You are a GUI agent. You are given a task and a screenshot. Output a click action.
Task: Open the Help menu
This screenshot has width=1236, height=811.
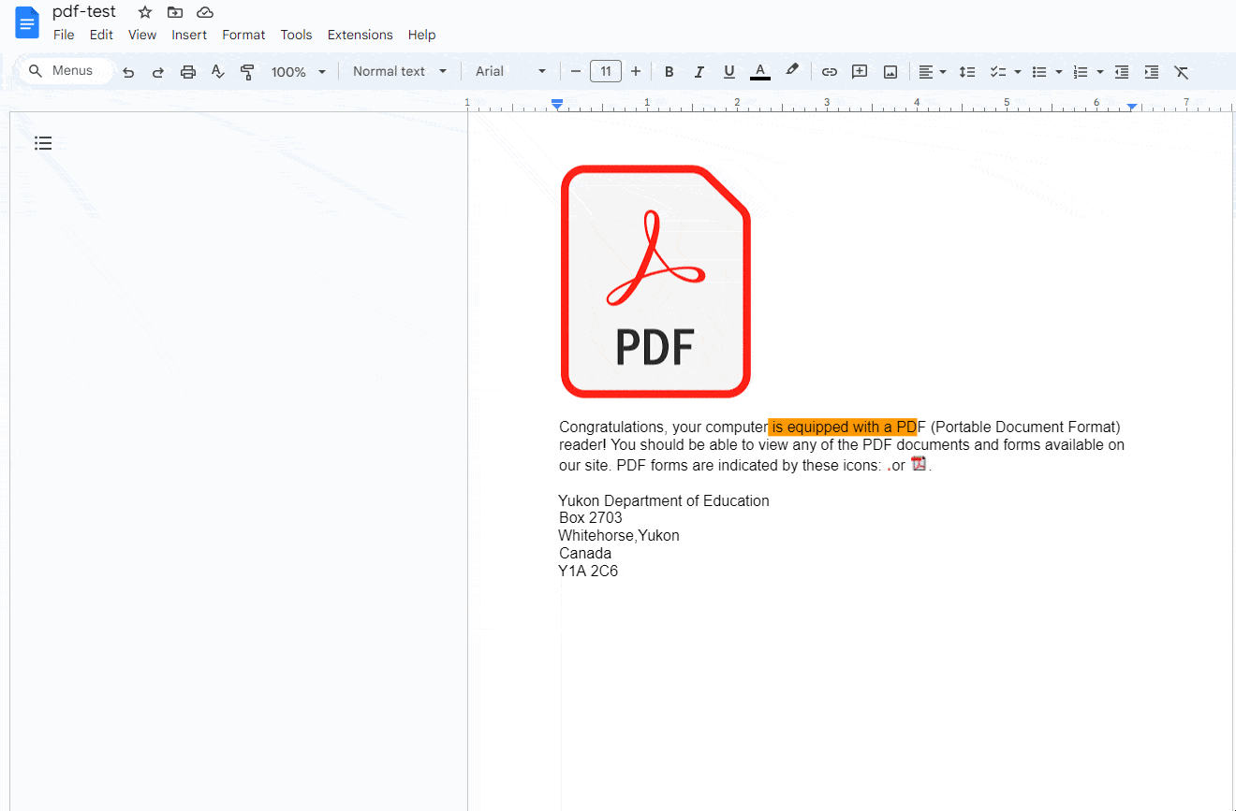[421, 35]
